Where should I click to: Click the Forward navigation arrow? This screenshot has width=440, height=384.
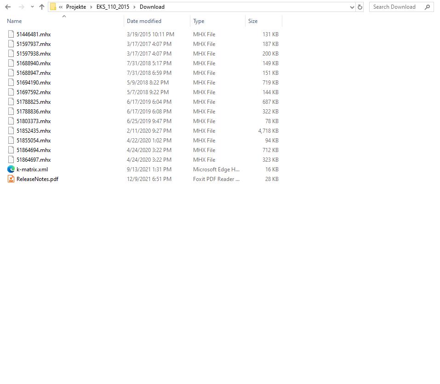click(x=21, y=7)
